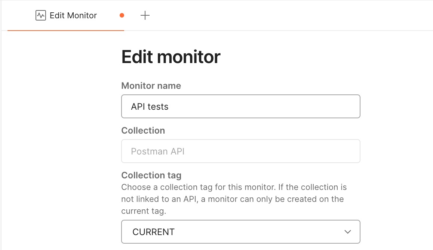This screenshot has width=433, height=250.
Task: Click the 'API tests' text
Action: coord(150,106)
